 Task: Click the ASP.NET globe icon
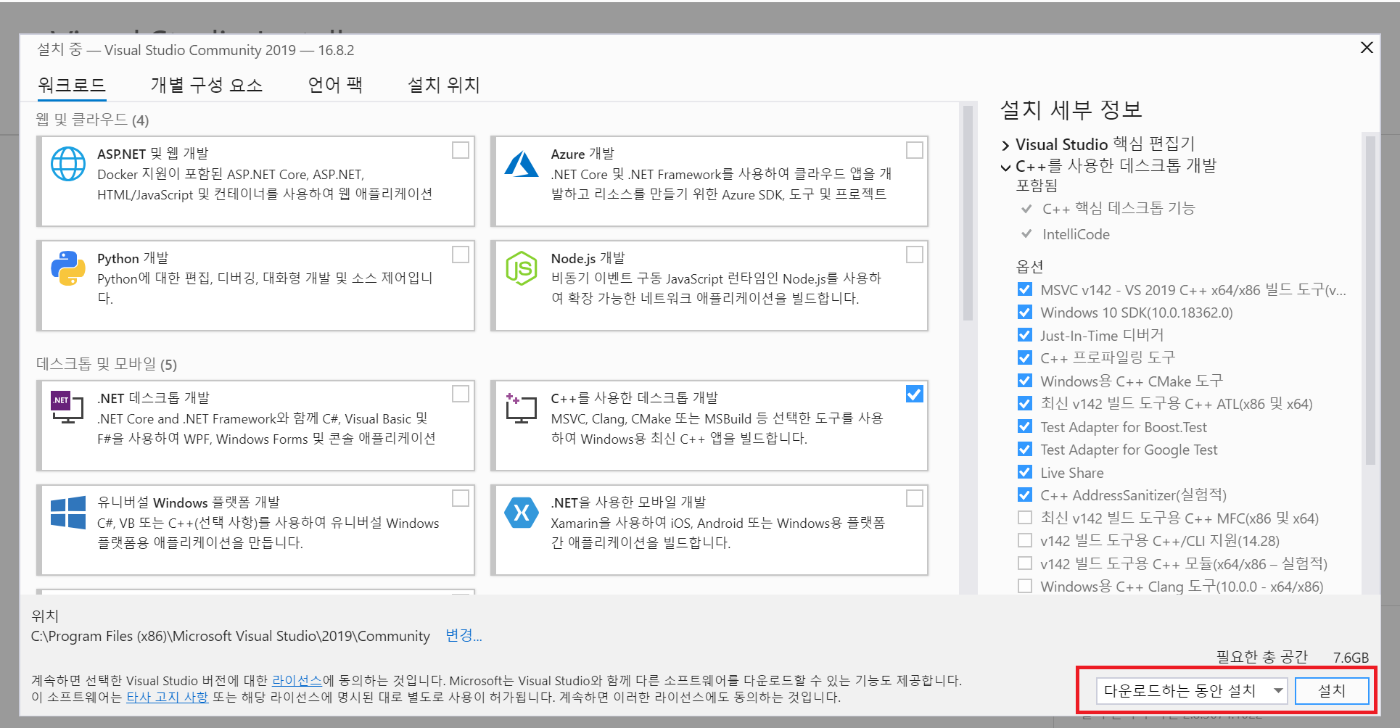point(68,164)
